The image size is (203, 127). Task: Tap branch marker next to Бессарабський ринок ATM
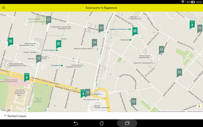[x=88, y=93]
